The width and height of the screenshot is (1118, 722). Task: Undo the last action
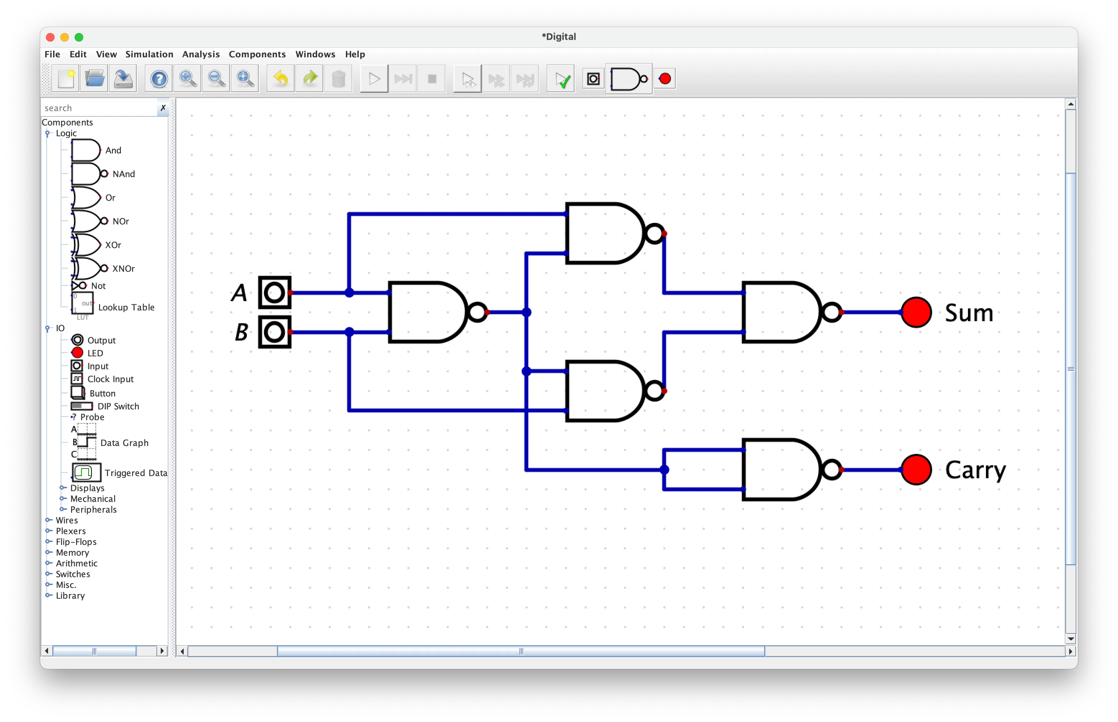point(281,79)
